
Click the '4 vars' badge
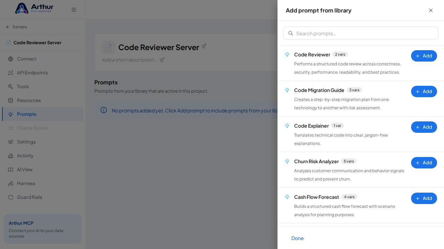pyautogui.click(x=349, y=197)
